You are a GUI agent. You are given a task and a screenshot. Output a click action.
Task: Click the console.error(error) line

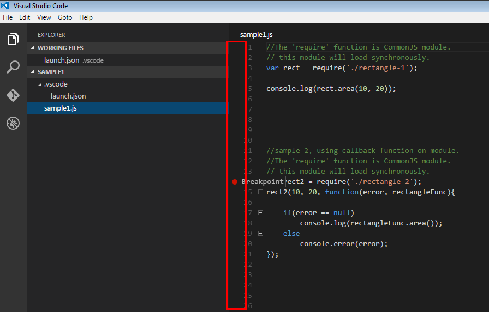coord(344,243)
